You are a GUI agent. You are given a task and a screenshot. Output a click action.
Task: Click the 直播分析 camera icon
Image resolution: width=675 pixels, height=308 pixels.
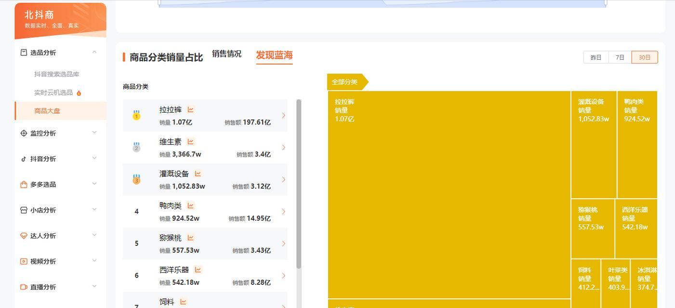(x=24, y=287)
